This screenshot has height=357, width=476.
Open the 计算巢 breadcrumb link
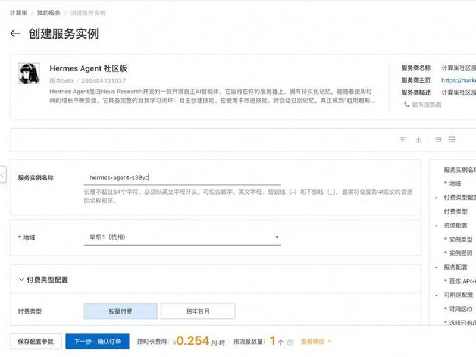coord(18,12)
